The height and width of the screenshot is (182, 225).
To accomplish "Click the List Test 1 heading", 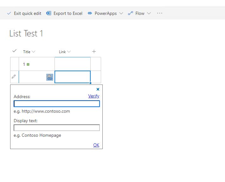I will tap(26, 33).
